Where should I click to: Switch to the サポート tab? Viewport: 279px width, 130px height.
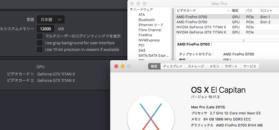(231, 66)
